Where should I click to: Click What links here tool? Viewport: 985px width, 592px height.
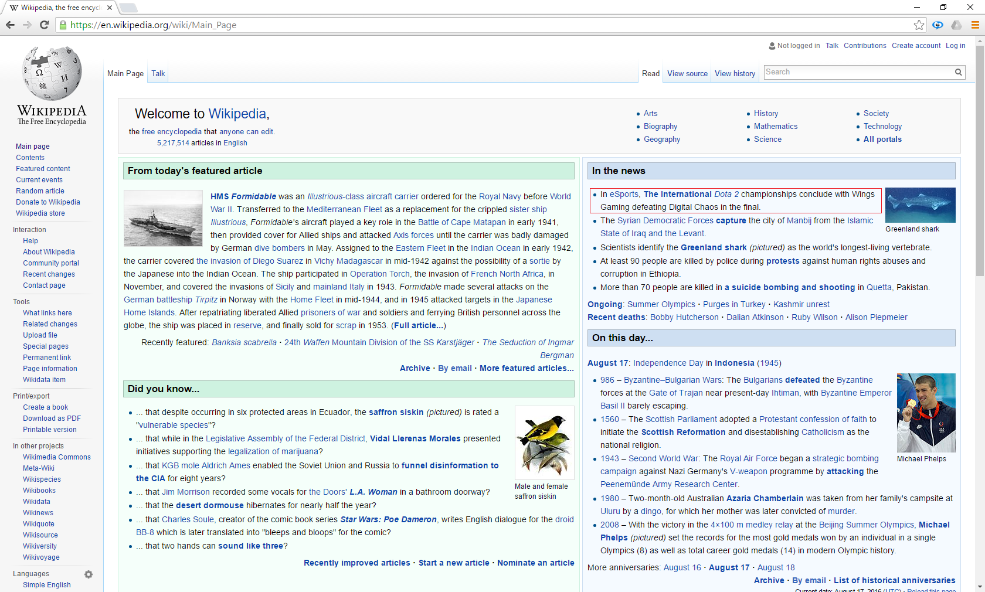[x=47, y=313]
